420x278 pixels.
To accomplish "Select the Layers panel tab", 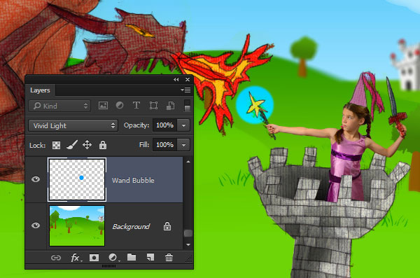I will pos(40,90).
